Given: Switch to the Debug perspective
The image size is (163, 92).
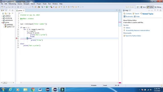Looking at the screenshot, I should pos(158,7).
